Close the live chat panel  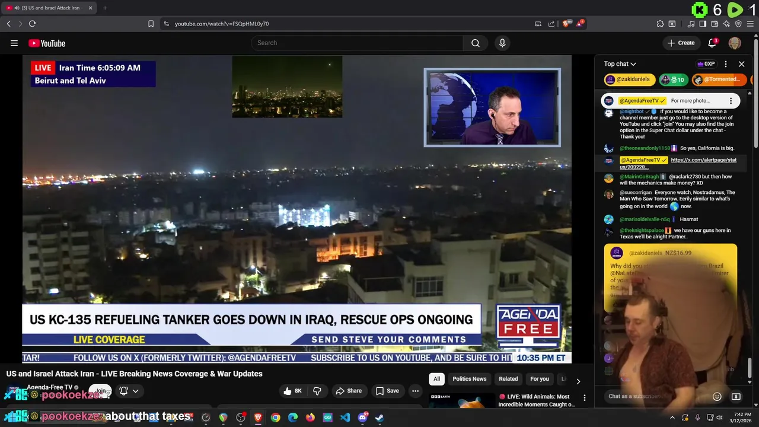741,64
